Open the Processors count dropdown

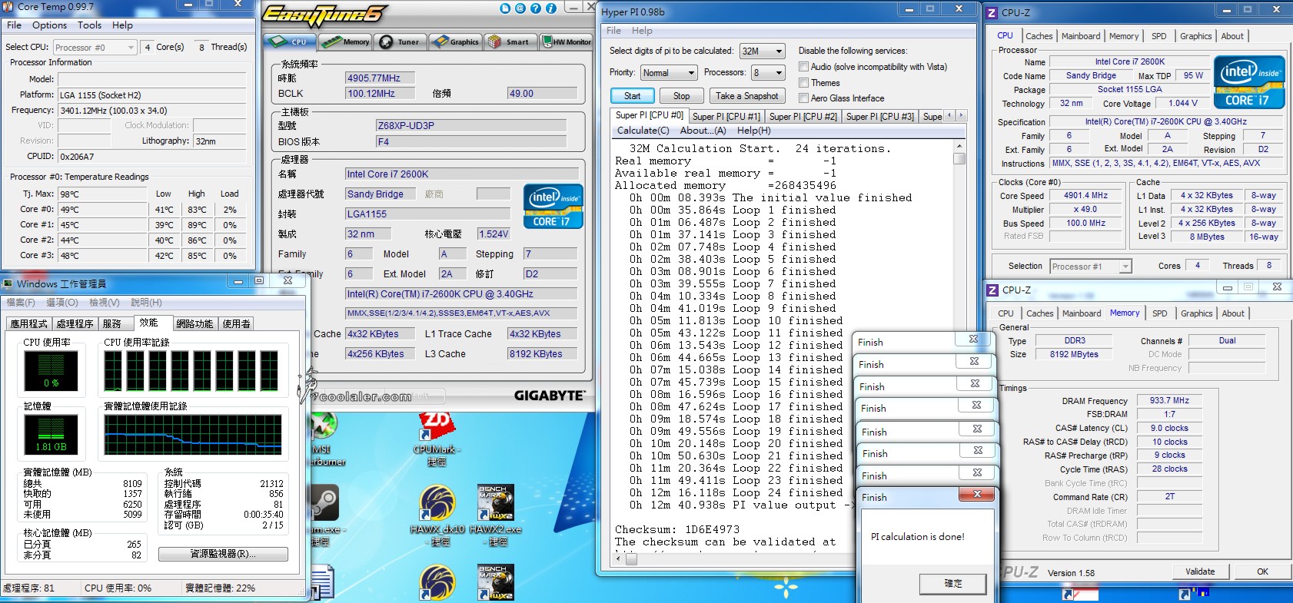click(x=769, y=72)
